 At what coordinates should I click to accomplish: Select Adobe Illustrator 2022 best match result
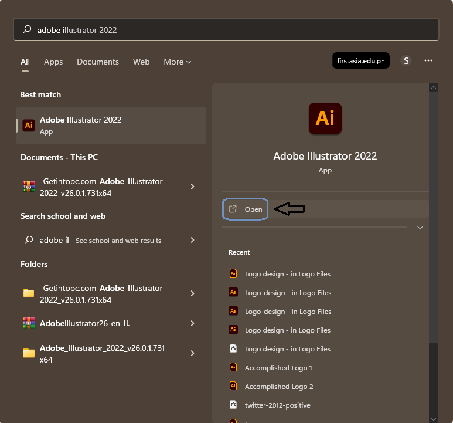click(x=111, y=126)
